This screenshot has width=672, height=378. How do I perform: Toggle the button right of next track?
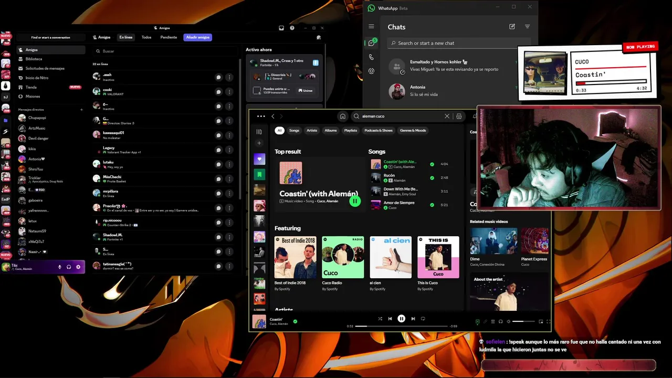coord(423,319)
